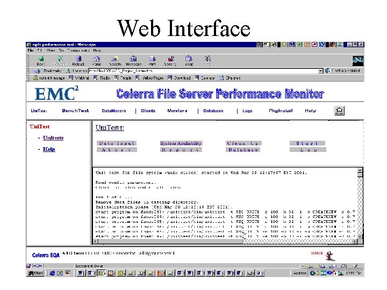
Task: Click the Forward navigation icon
Action: 60,61
